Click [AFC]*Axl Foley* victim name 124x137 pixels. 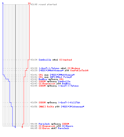click(x=61, y=77)
